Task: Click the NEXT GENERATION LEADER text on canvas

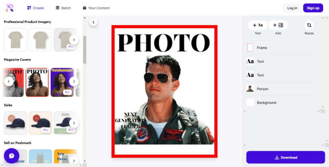Action: tap(130, 120)
